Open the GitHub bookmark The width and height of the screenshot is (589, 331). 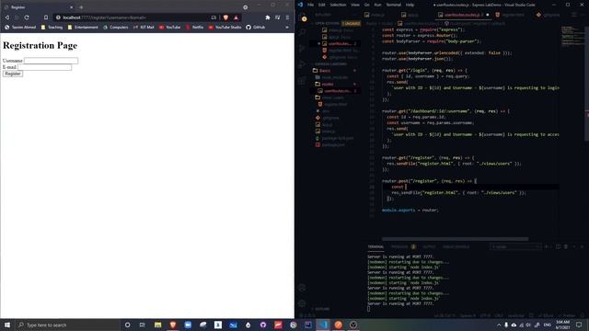(x=256, y=27)
